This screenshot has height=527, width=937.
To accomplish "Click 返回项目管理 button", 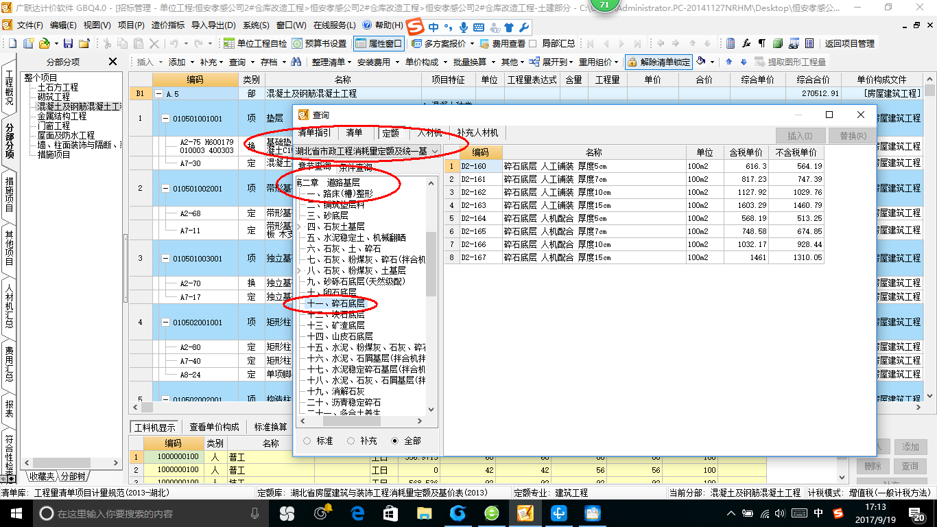I will [849, 43].
